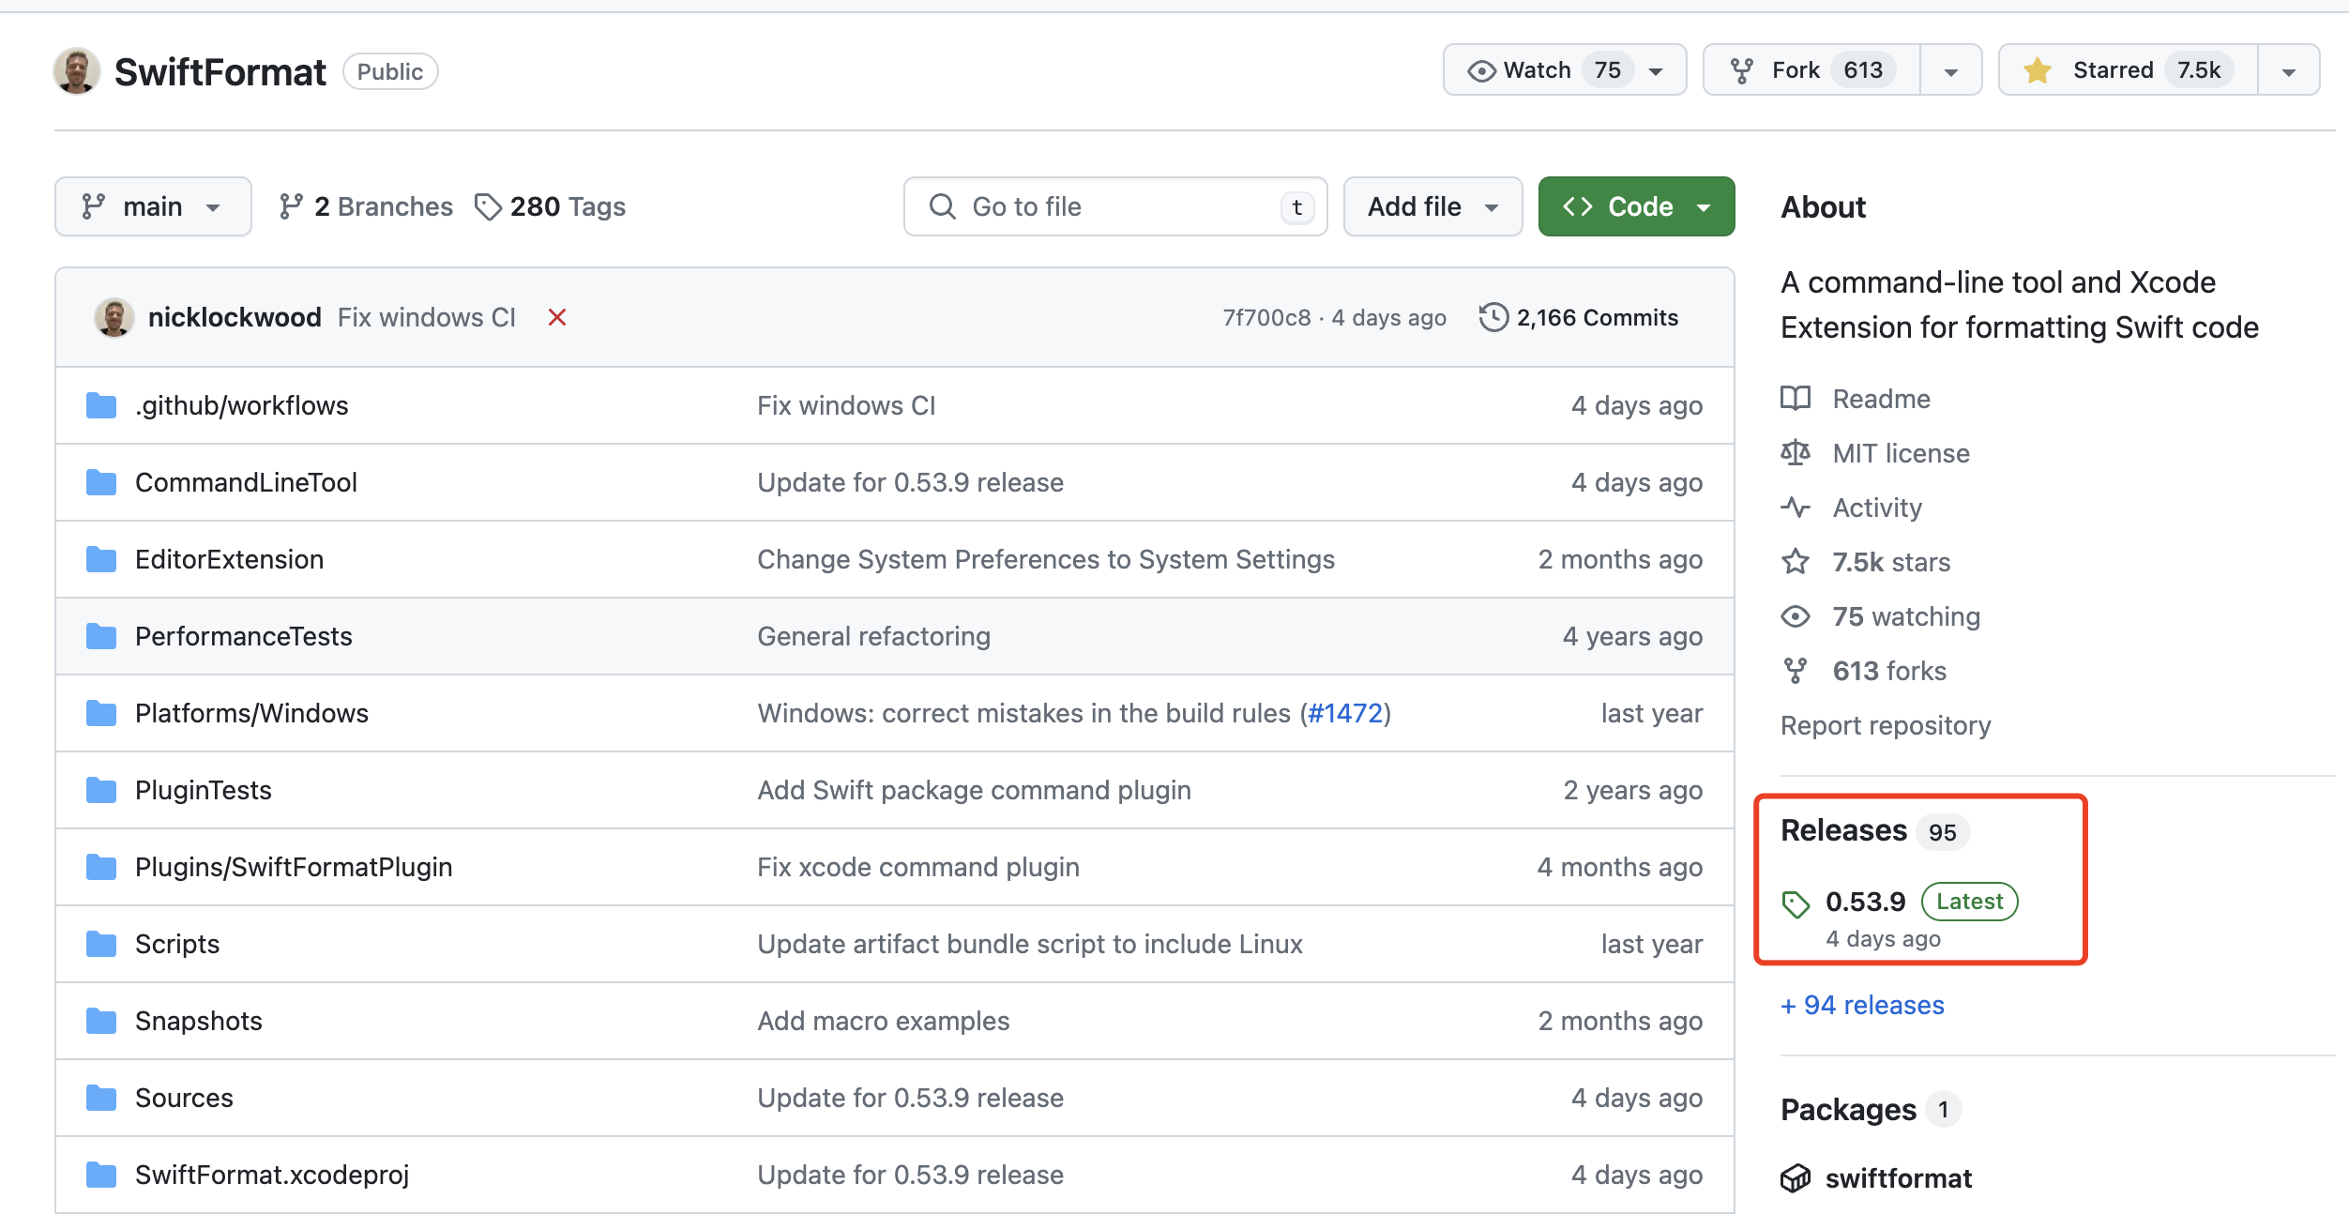Click nicklockwood's profile avatar

pyautogui.click(x=113, y=317)
